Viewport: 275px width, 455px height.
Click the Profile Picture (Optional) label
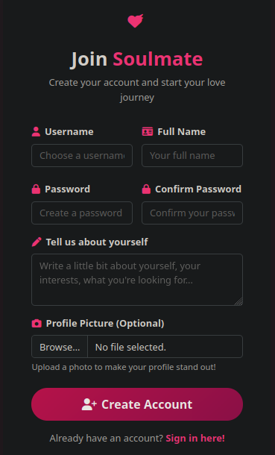(105, 323)
